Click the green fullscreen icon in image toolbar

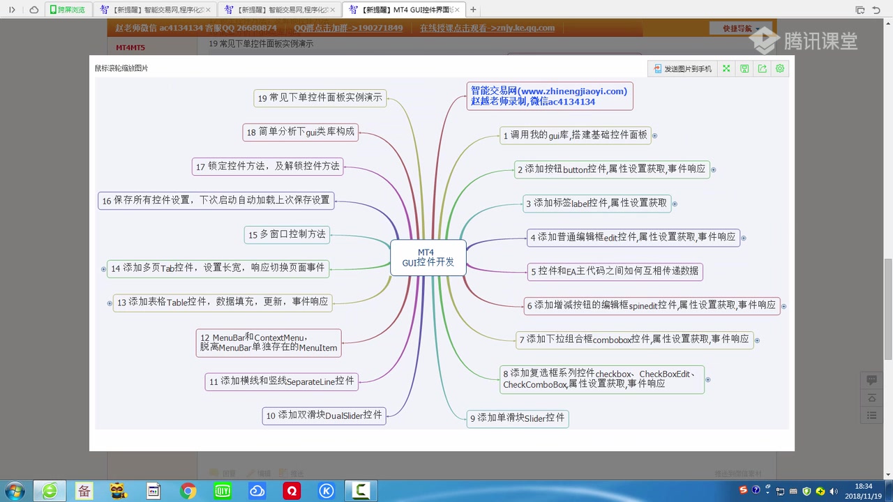coord(726,68)
